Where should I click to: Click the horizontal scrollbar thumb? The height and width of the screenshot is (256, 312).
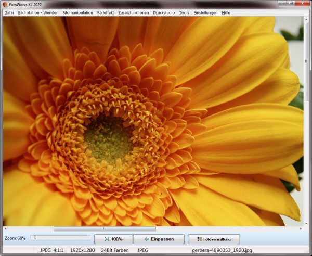[x=104, y=228]
